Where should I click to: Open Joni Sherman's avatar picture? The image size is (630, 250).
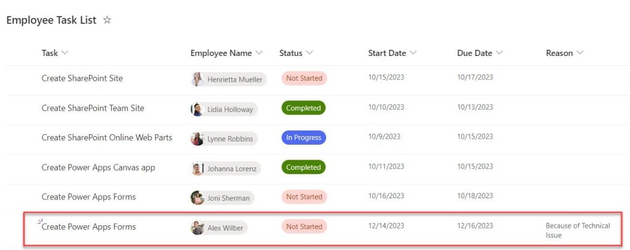(x=197, y=198)
